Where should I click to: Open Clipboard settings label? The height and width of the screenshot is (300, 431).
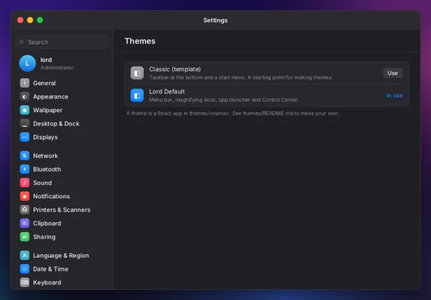47,223
